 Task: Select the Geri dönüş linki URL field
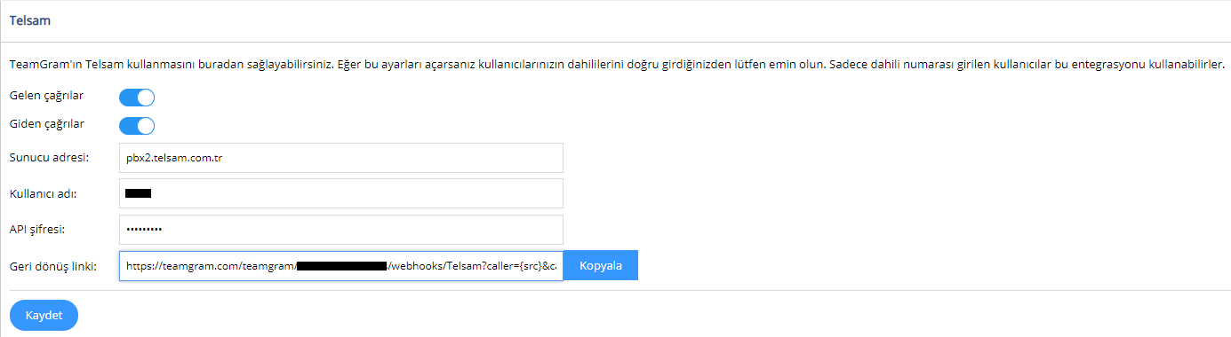tap(341, 266)
